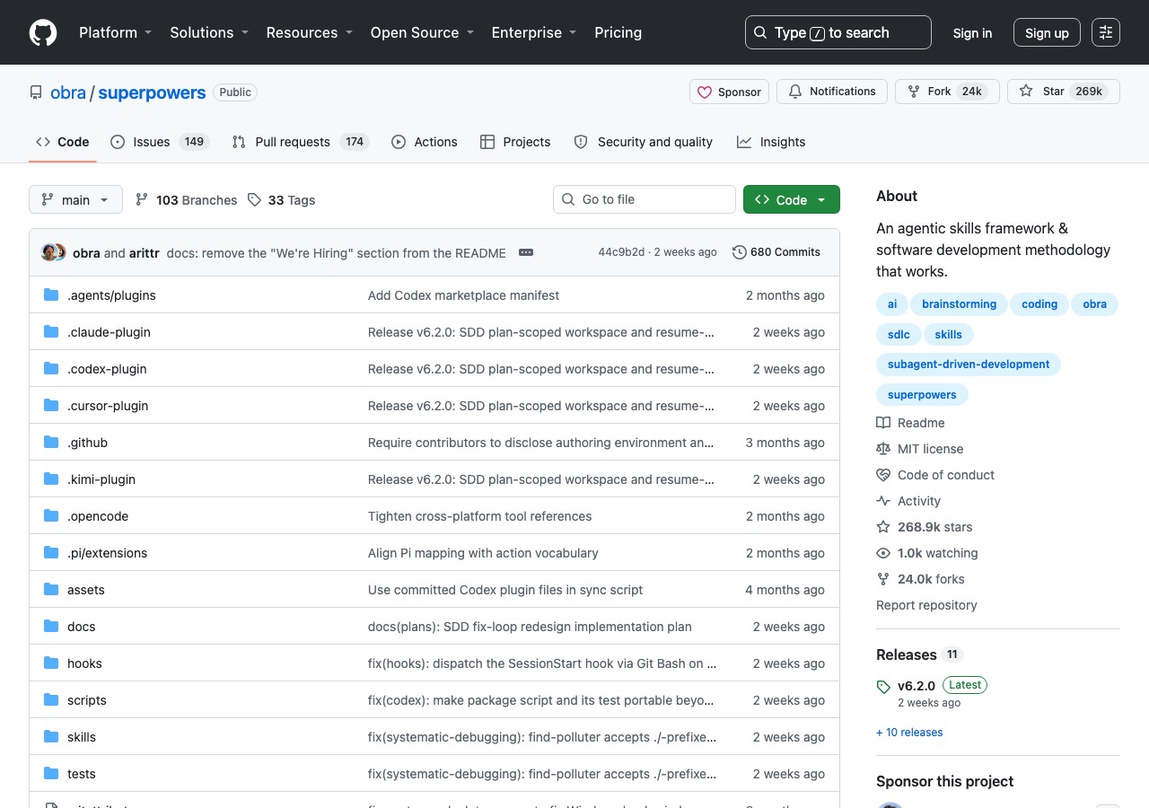Open the .agents/plugins folder icon
1149x808 pixels.
(51, 295)
